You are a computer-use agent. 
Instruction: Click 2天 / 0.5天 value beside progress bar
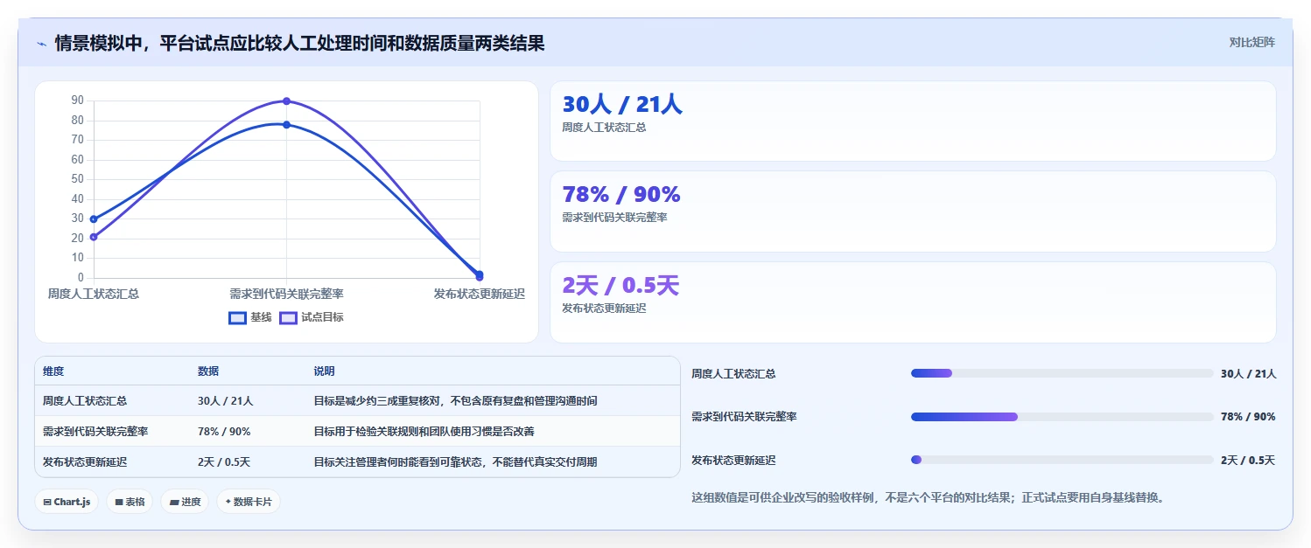1248,461
